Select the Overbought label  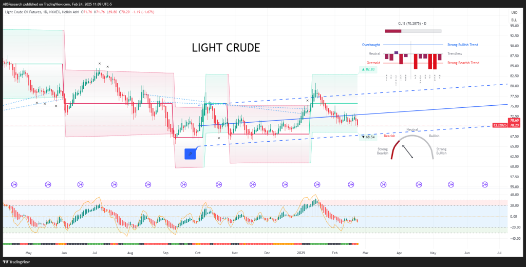click(x=371, y=45)
